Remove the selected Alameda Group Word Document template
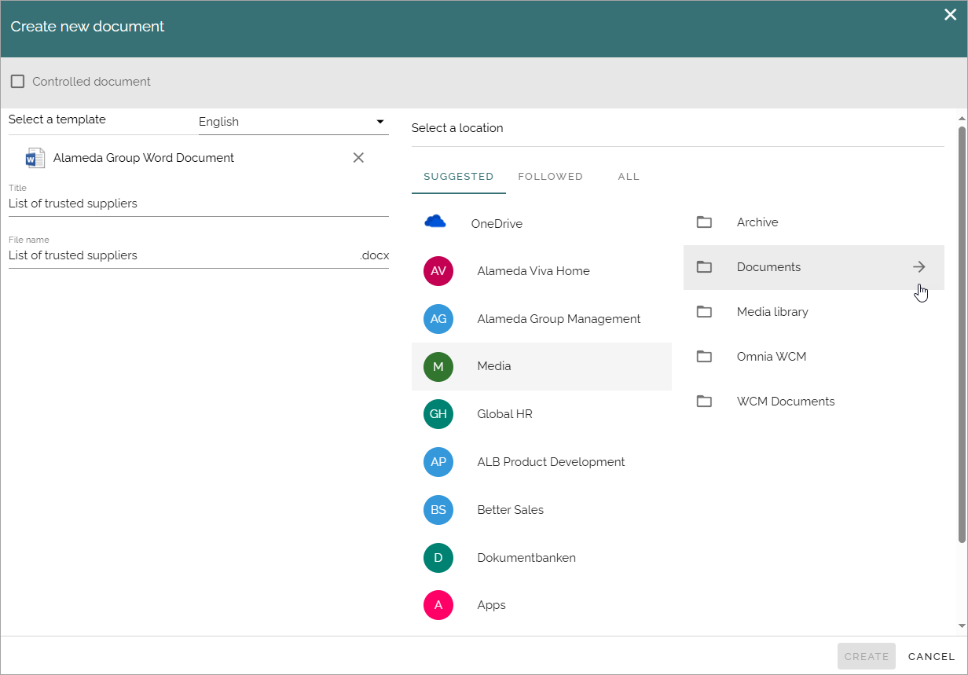This screenshot has height=675, width=968. 358,158
